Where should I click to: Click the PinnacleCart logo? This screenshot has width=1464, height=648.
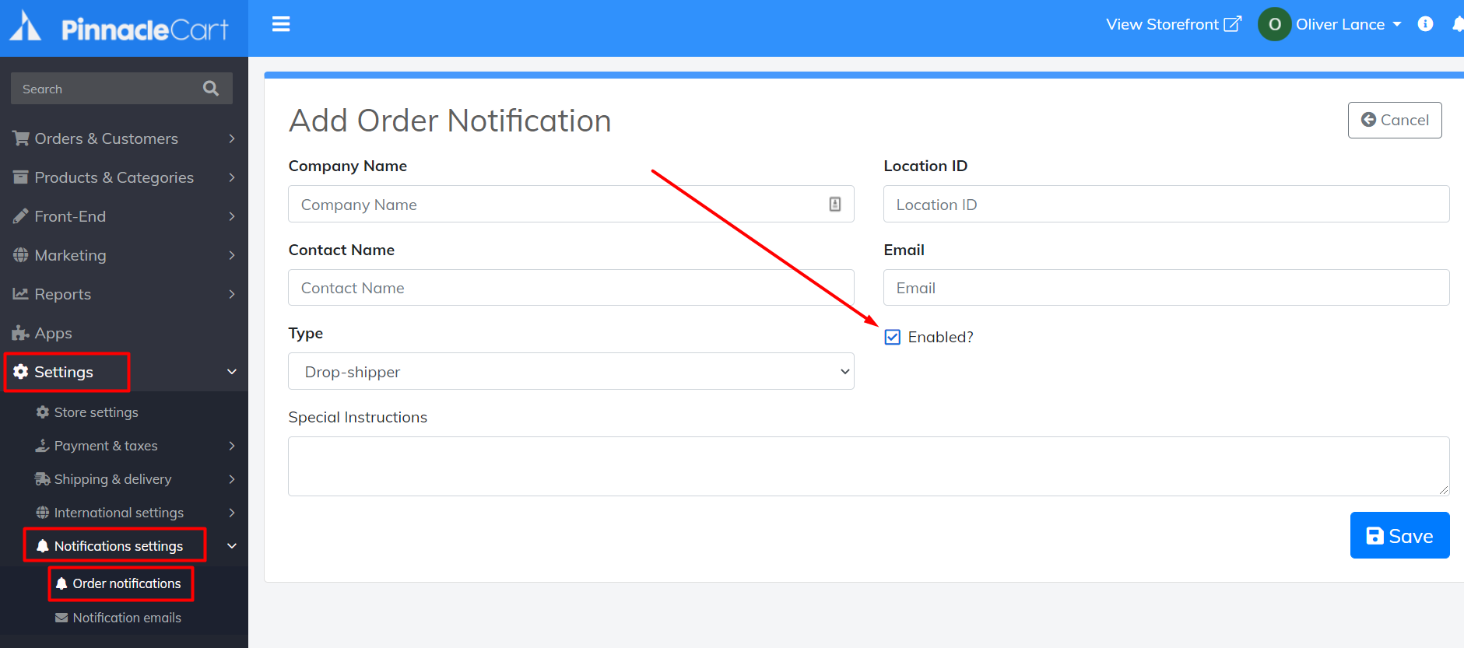click(119, 27)
